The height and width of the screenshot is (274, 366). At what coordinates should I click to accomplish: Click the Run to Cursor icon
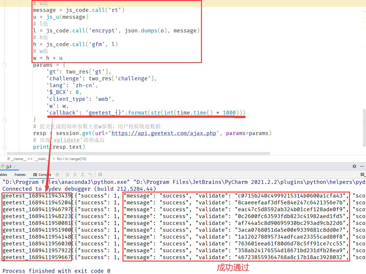click(x=90, y=175)
